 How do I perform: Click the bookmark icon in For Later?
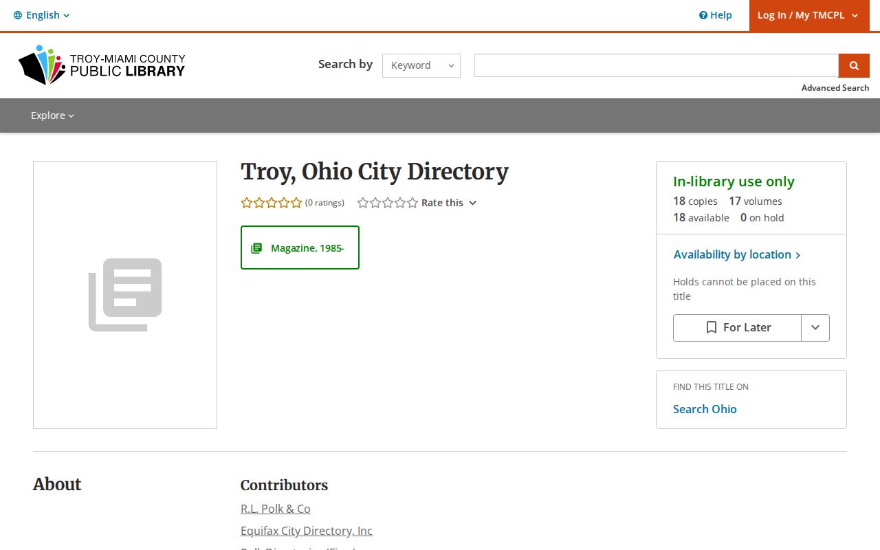point(712,328)
